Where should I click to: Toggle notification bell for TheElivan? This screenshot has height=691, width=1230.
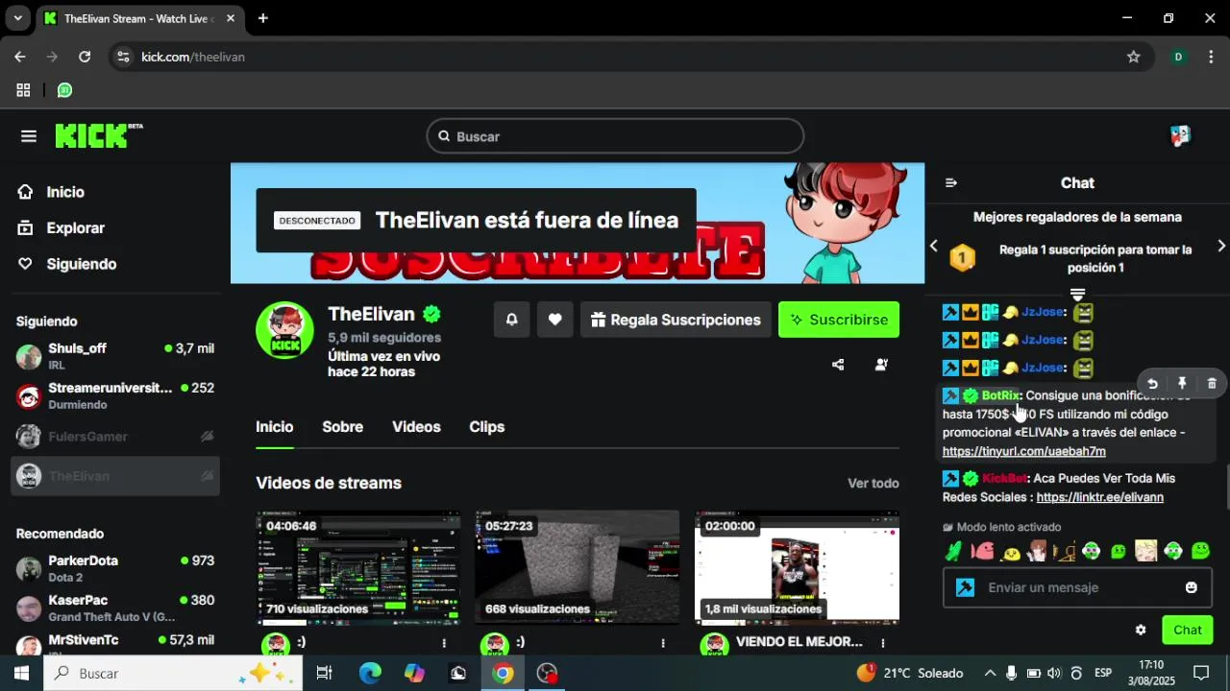pyautogui.click(x=512, y=320)
